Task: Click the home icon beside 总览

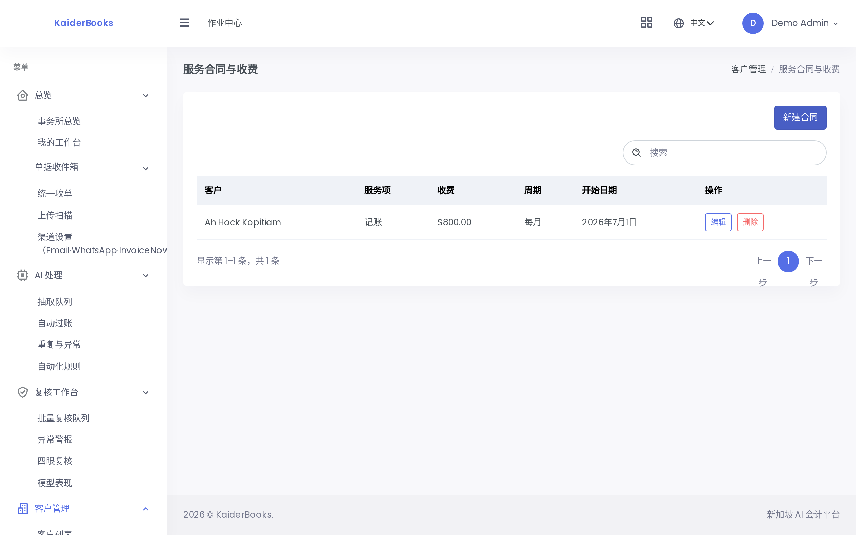Action: pyautogui.click(x=23, y=95)
